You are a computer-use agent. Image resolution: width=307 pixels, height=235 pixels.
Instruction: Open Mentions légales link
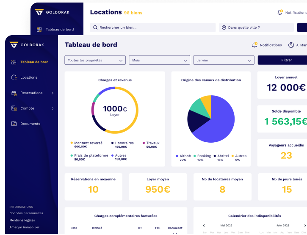click(x=22, y=220)
